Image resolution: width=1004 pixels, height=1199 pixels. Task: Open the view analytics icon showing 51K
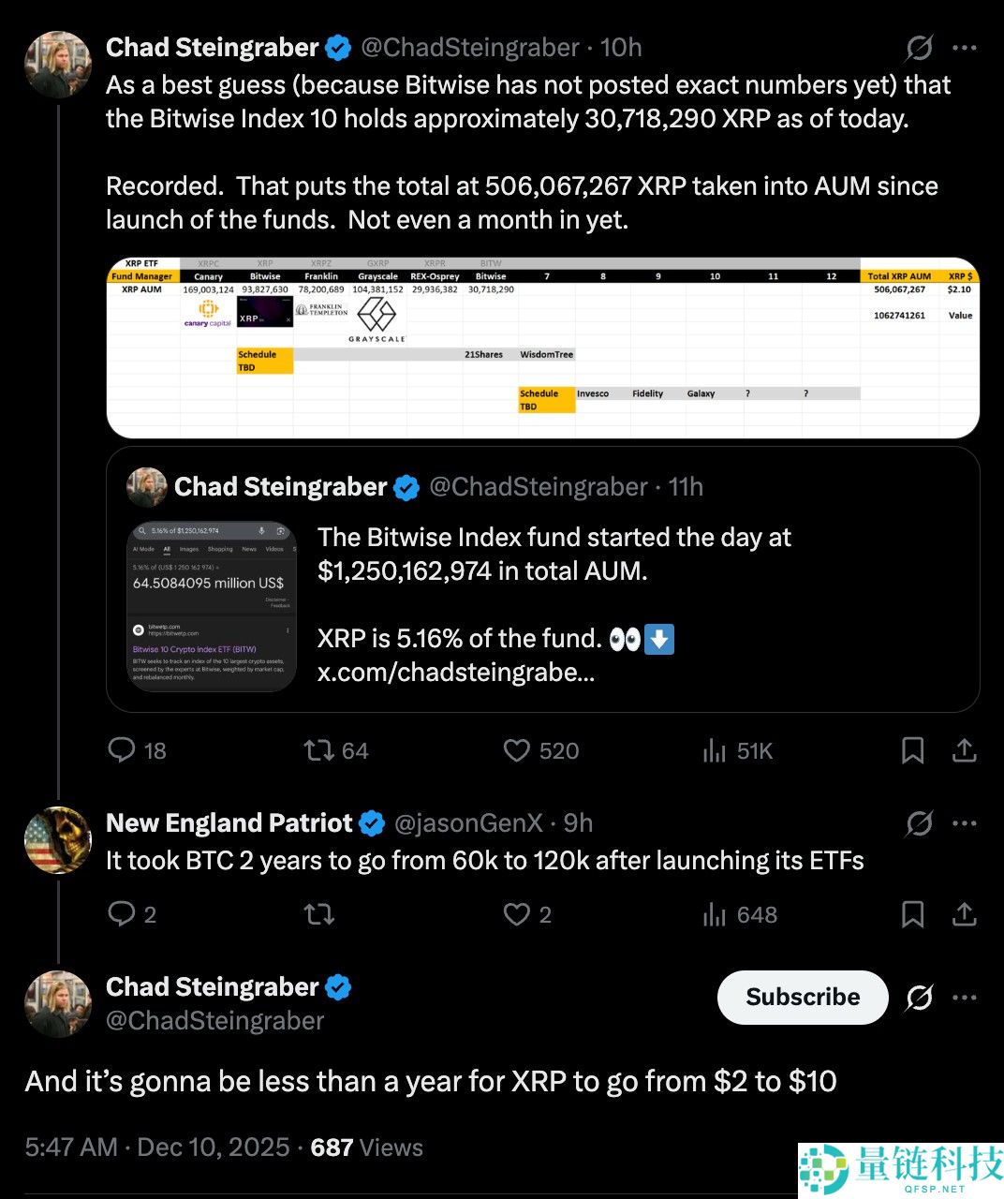point(715,750)
